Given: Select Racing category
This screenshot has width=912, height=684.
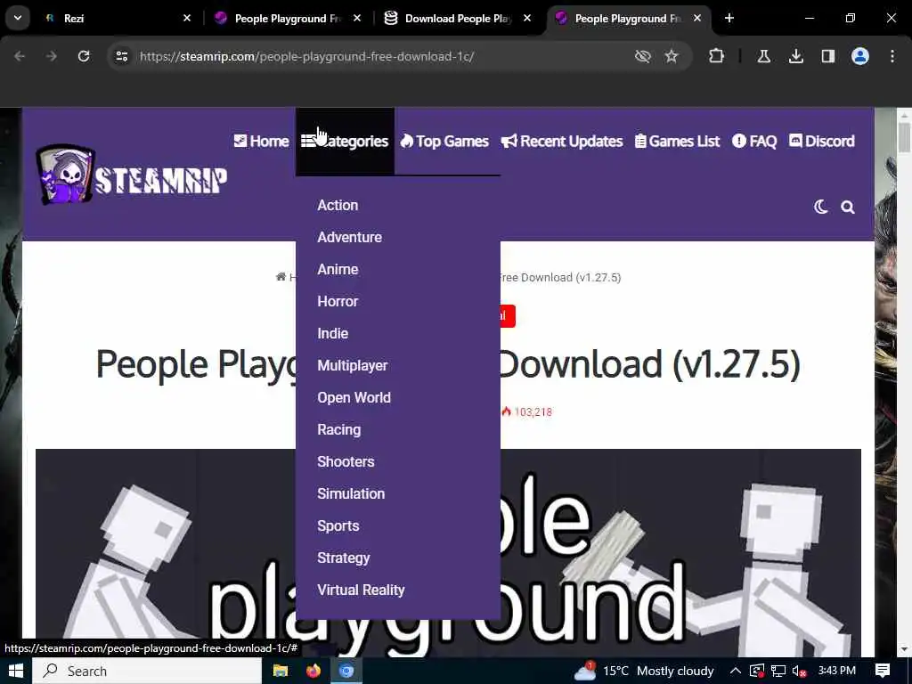Looking at the screenshot, I should tap(339, 429).
